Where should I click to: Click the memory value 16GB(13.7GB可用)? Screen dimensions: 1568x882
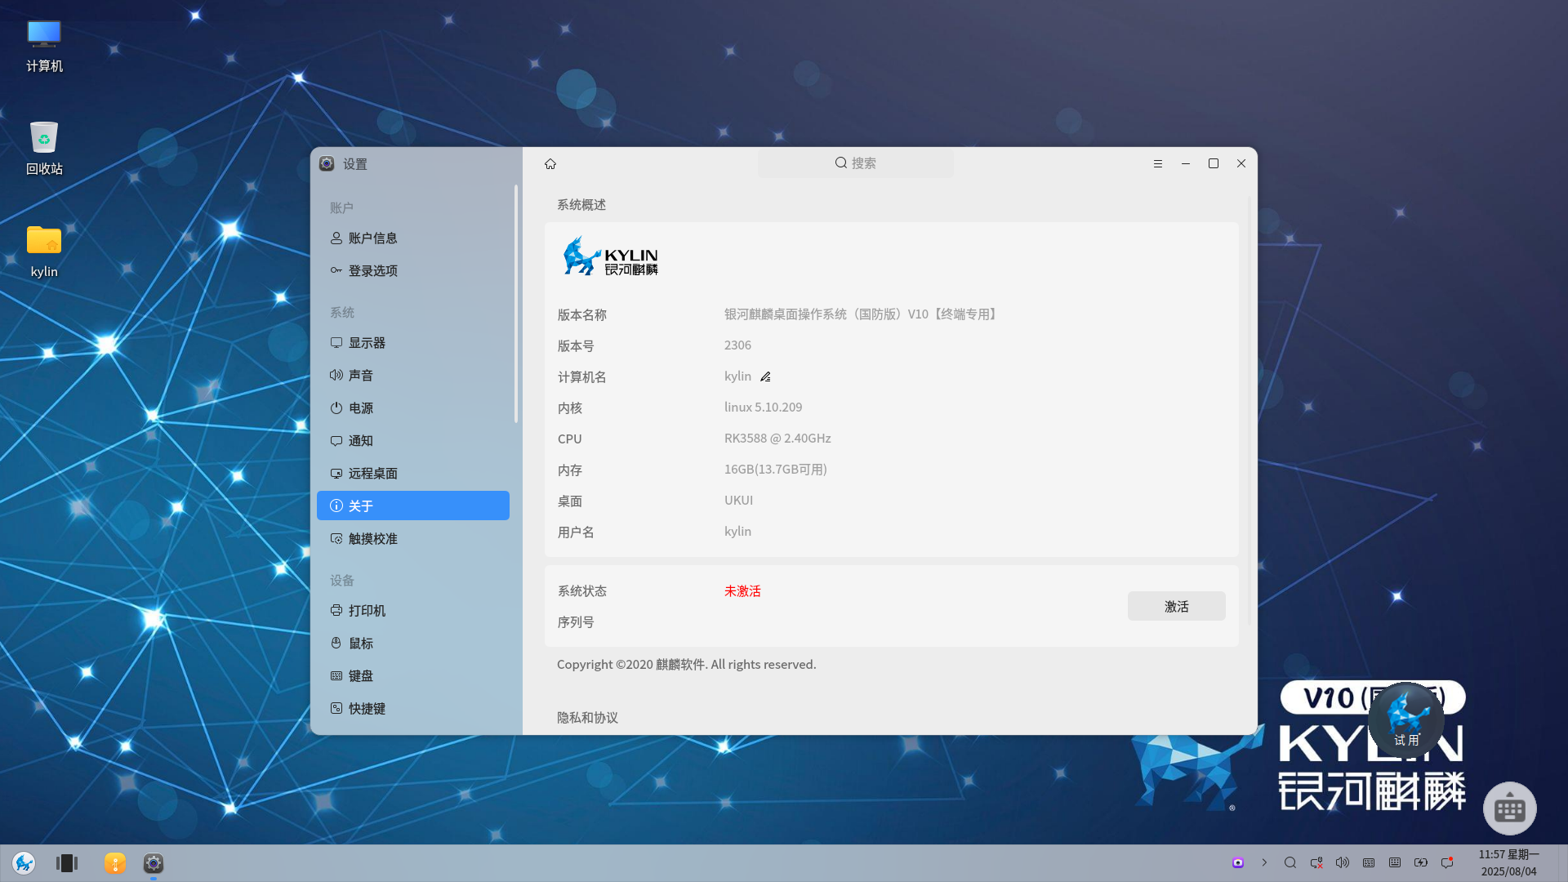[775, 469]
